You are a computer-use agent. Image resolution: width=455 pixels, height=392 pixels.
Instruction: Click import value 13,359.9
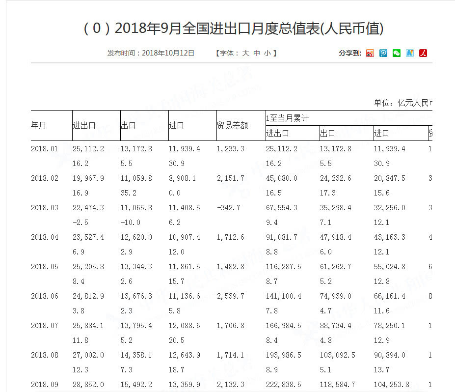pos(185,385)
